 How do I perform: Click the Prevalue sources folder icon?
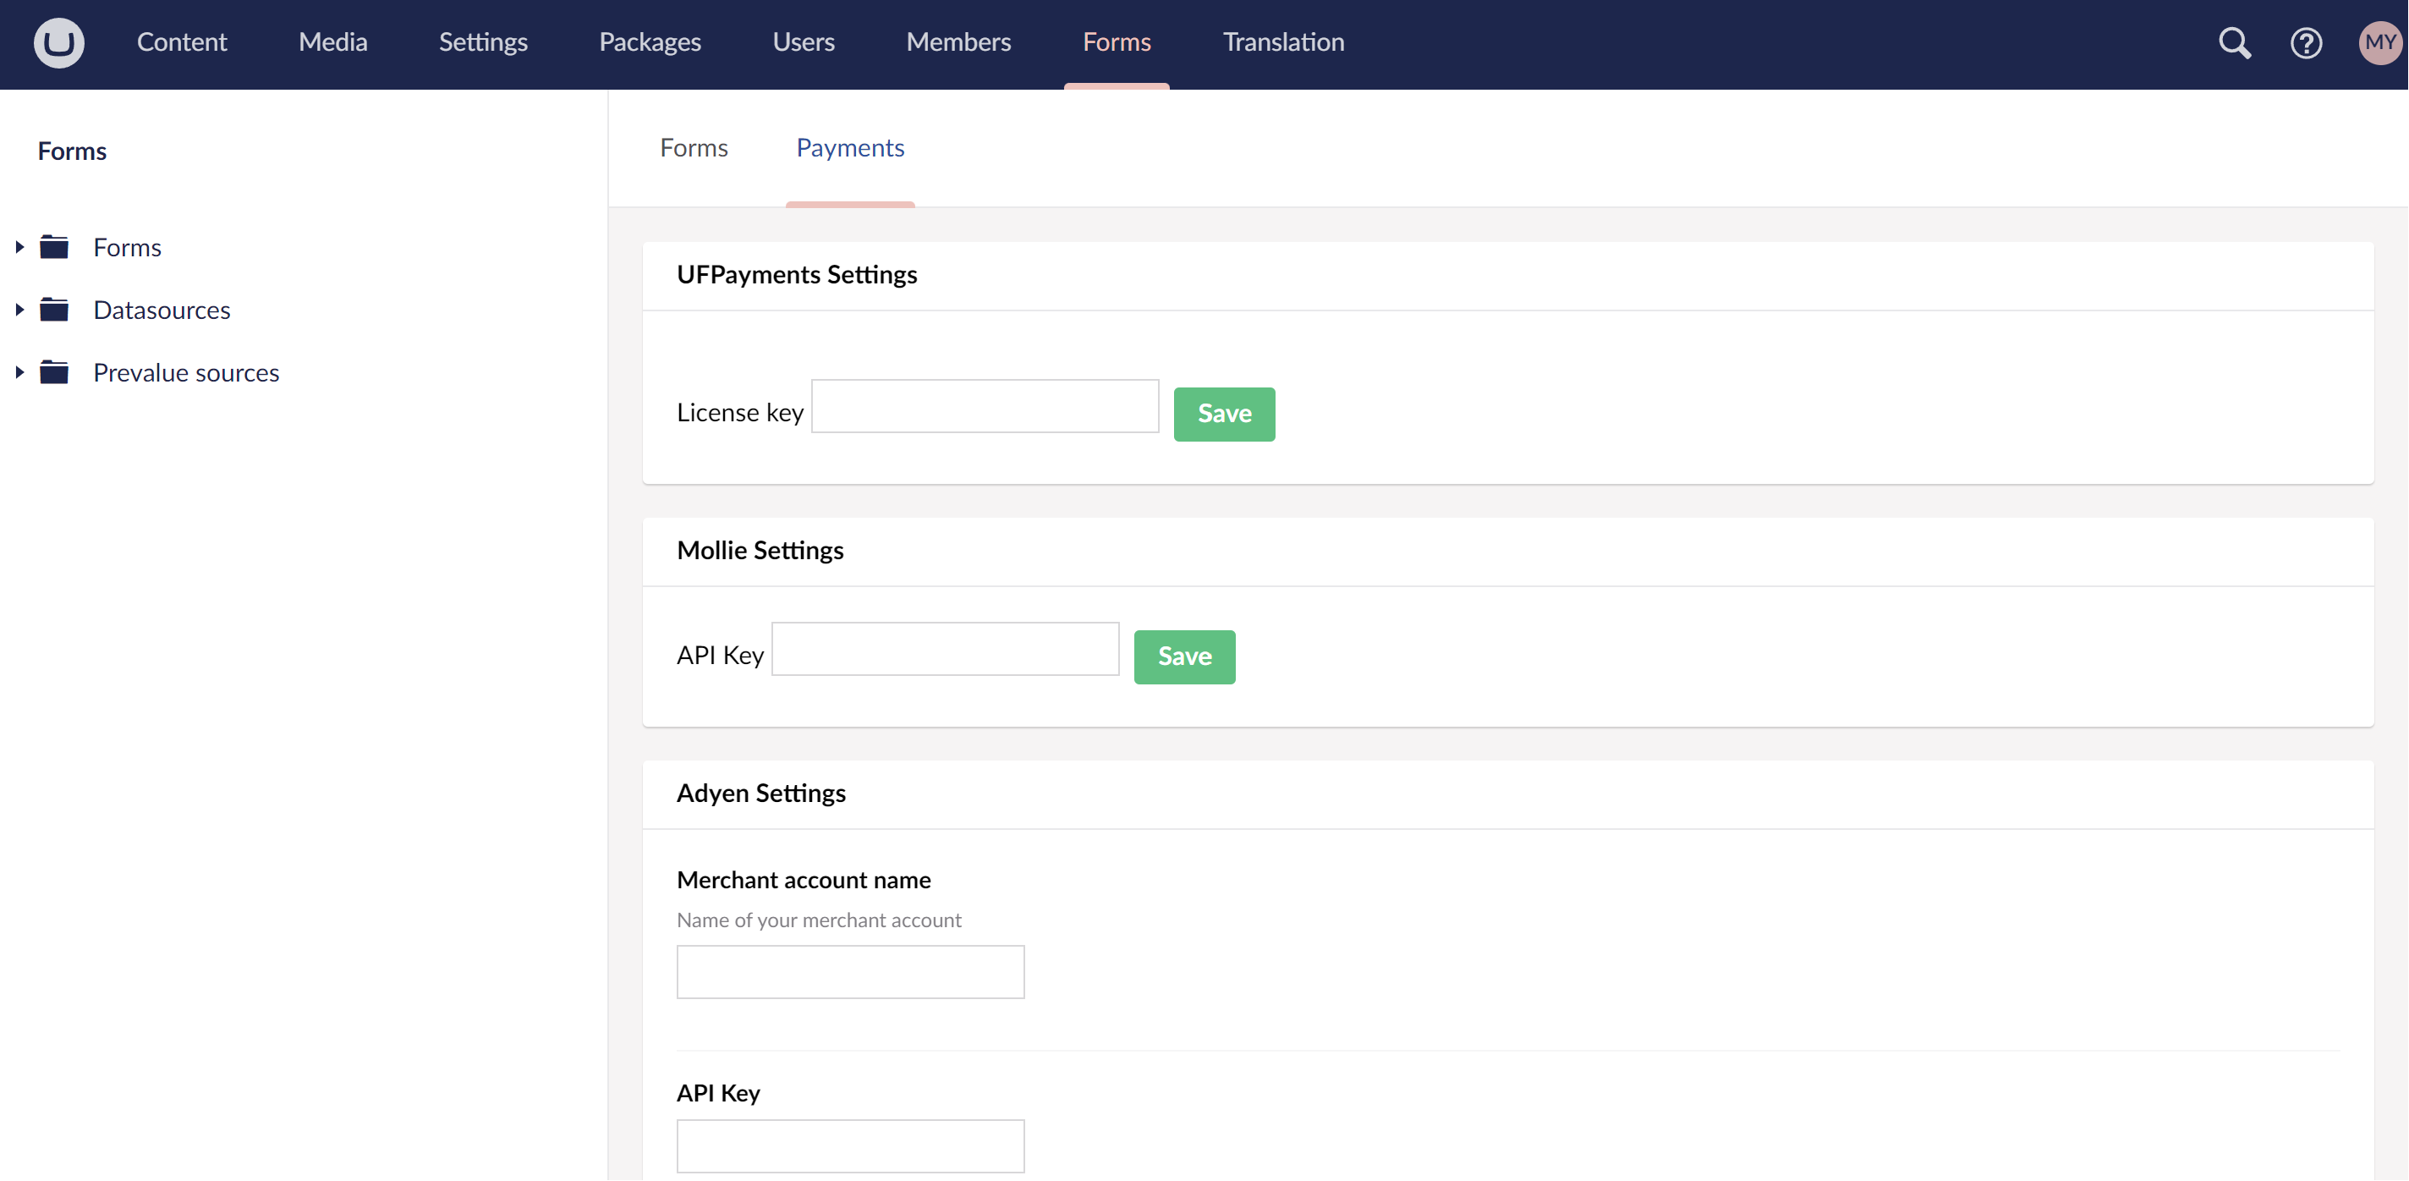[54, 372]
